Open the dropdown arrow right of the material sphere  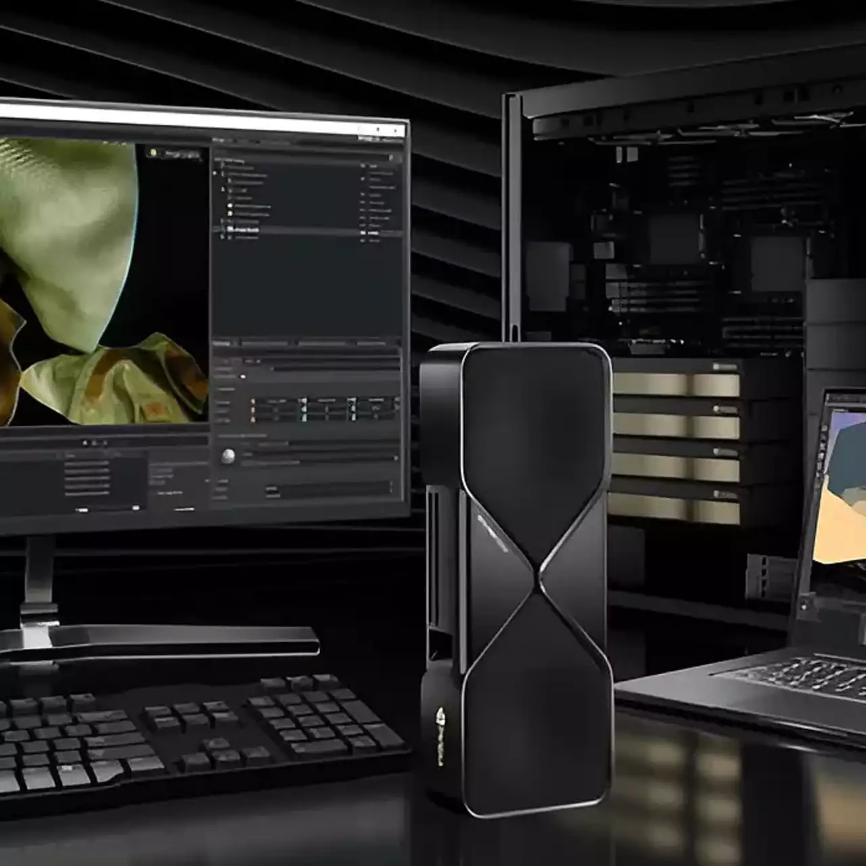[x=395, y=458]
